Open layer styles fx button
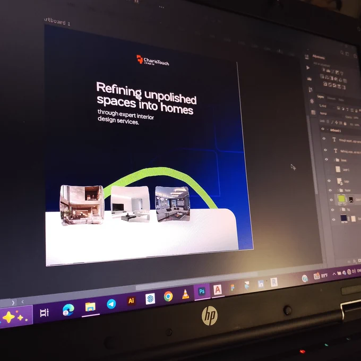361x361 pixels. click(355, 261)
